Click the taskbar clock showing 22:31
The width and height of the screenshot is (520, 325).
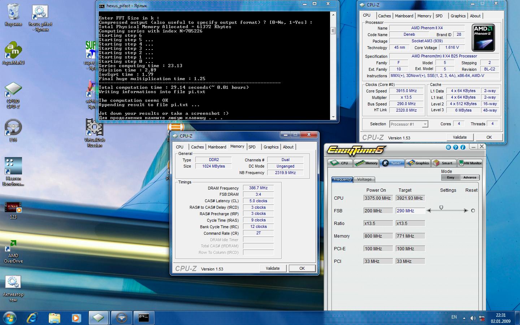click(500, 318)
